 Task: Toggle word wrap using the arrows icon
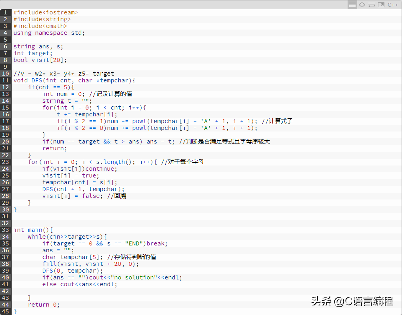(372, 4)
